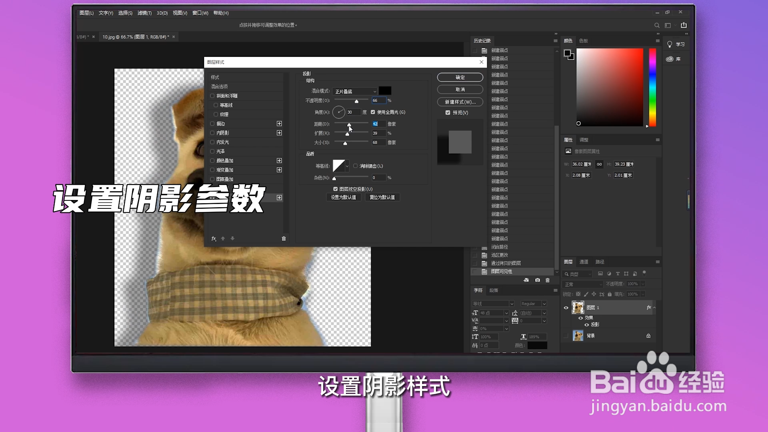Open the 滤镜(T) menu
Image resolution: width=768 pixels, height=432 pixels.
(144, 13)
